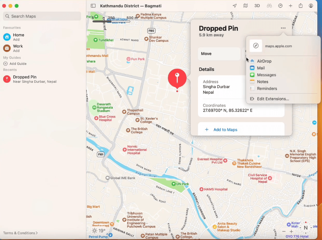Select Global IME Bank marker

click(x=107, y=178)
